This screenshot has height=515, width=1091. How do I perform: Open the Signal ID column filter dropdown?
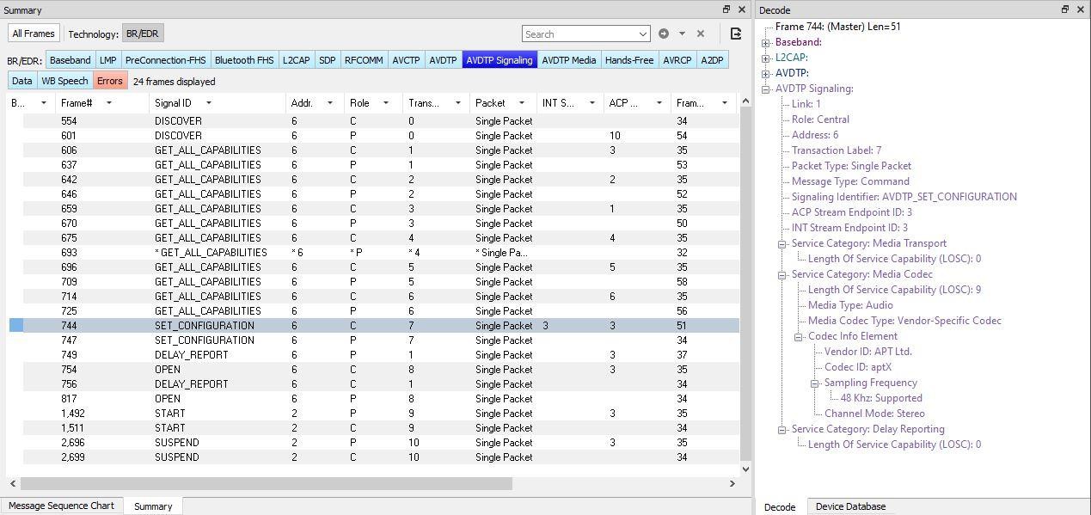(208, 103)
